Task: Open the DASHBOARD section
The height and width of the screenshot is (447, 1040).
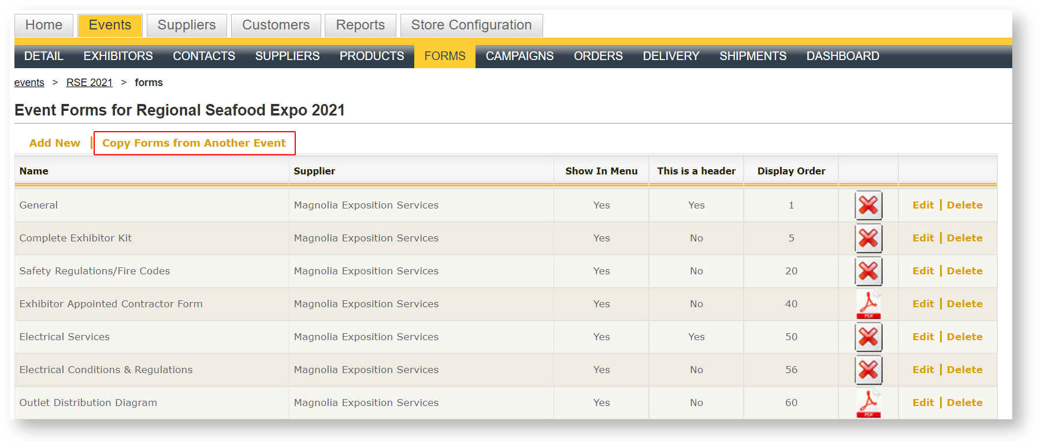Action: click(842, 56)
